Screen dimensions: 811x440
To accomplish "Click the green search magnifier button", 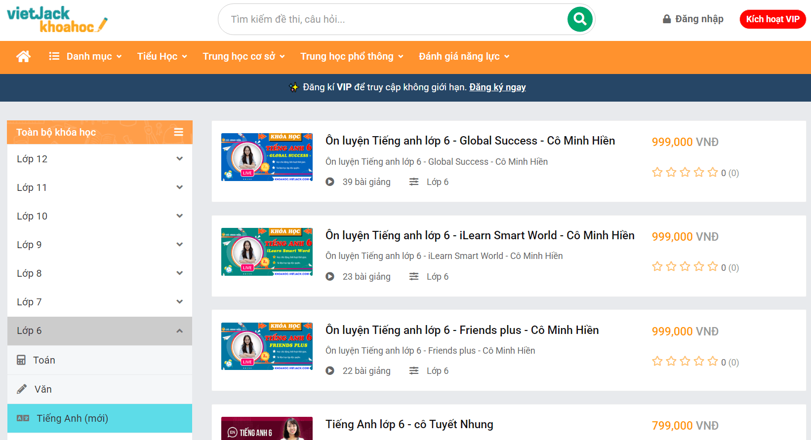I will pyautogui.click(x=580, y=19).
